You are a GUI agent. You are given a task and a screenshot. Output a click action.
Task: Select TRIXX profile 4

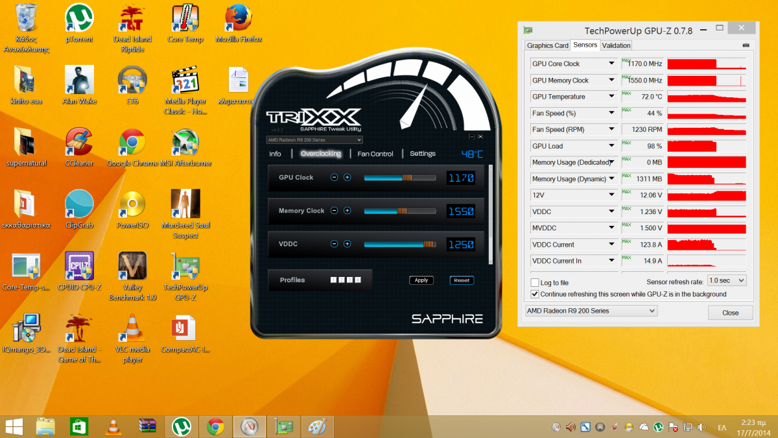click(x=358, y=280)
